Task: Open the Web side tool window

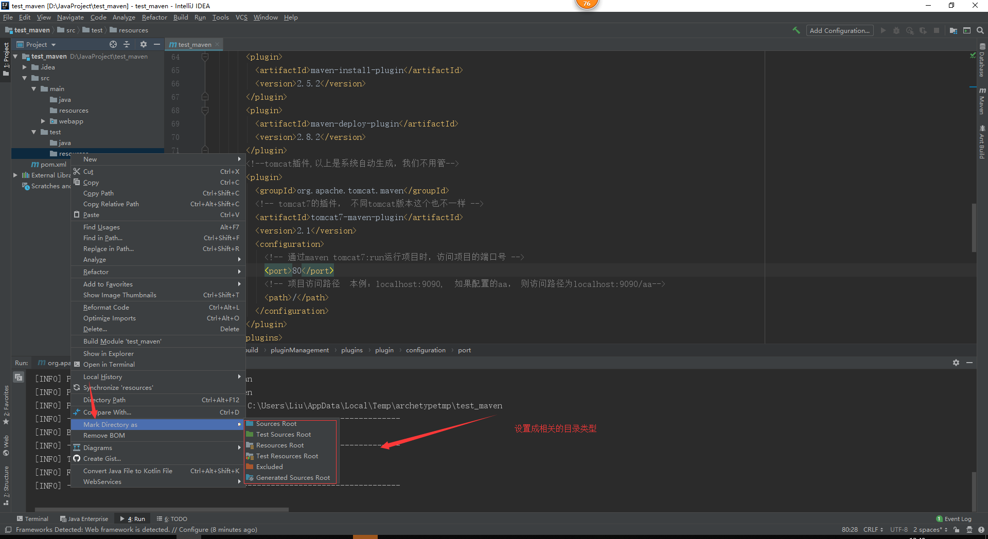Action: click(x=6, y=446)
